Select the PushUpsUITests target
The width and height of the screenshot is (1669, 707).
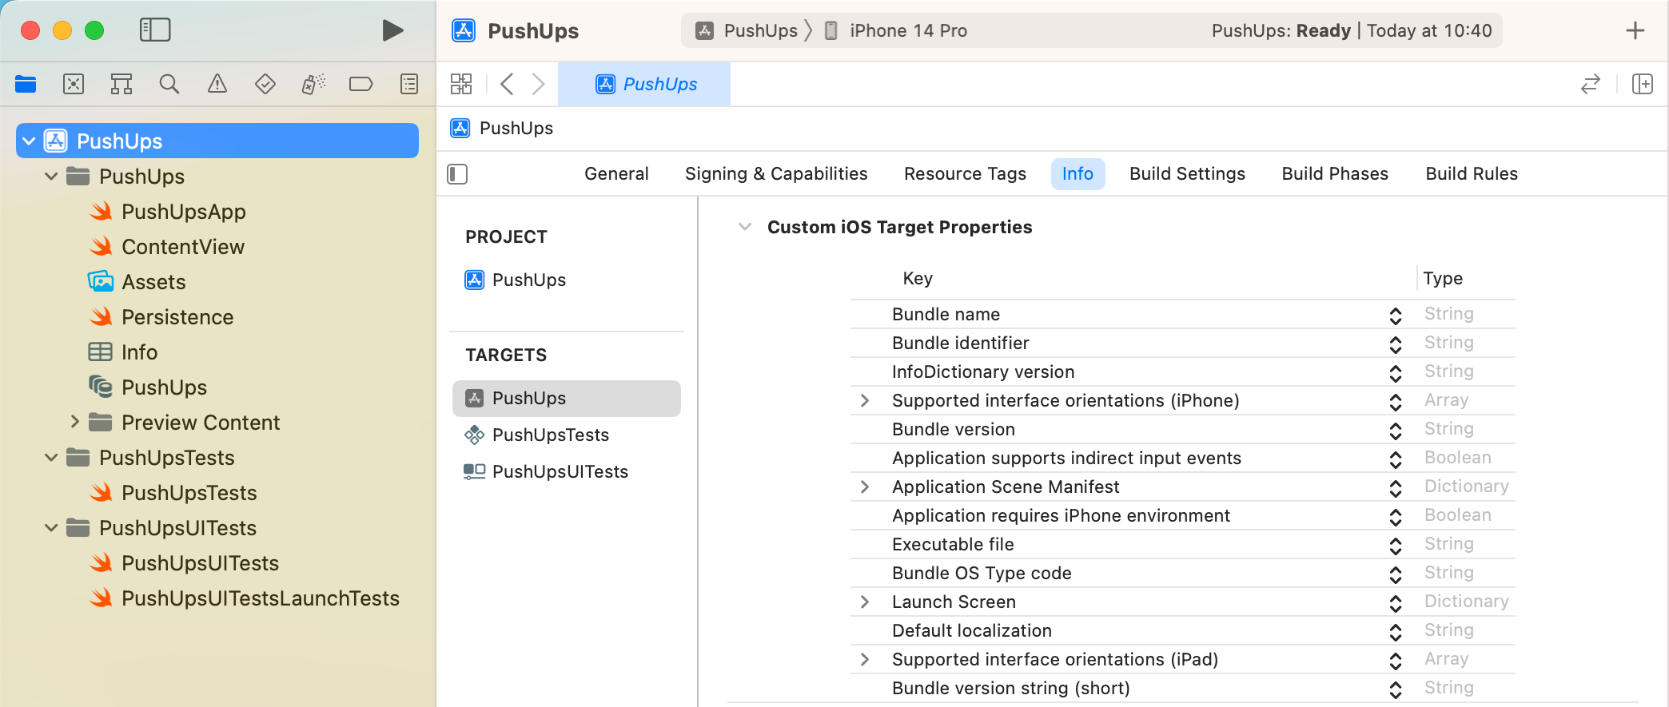(x=560, y=471)
